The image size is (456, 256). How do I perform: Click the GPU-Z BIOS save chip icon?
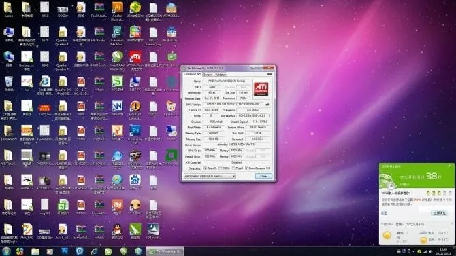[x=267, y=104]
